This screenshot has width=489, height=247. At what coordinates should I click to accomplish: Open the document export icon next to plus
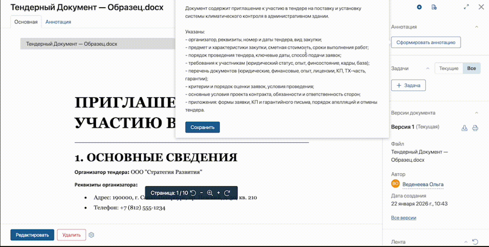click(434, 7)
